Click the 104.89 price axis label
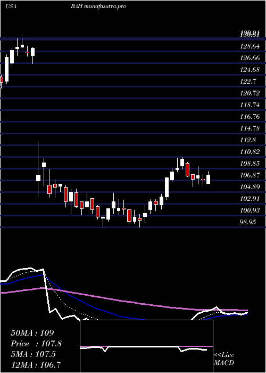Image resolution: width=266 pixels, height=373 pixels. pos(250,187)
